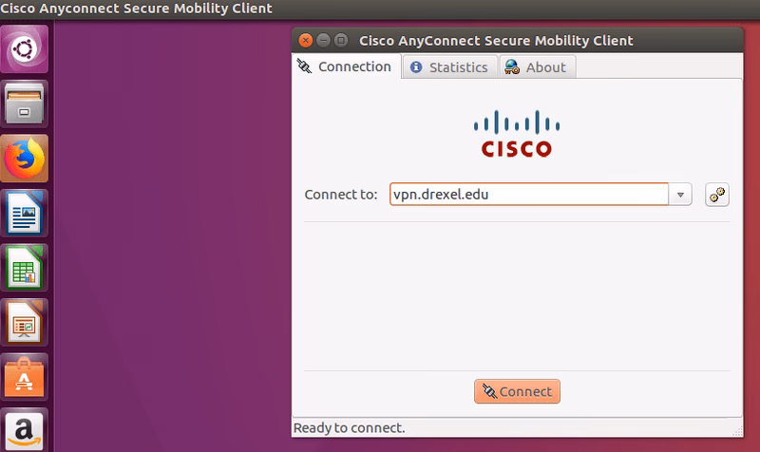Minimize the AnyConnect client window
Viewport: 760px width, 452px height.
pyautogui.click(x=323, y=40)
